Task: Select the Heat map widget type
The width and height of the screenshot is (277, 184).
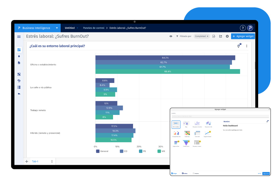Action: (x=187, y=134)
